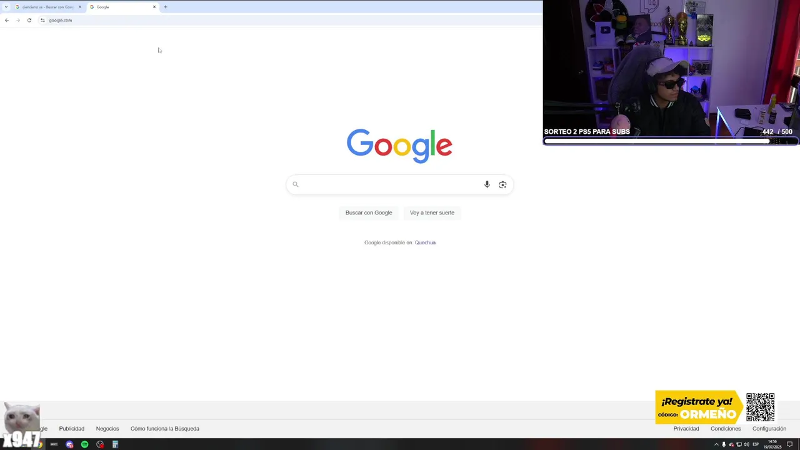
Task: Click the Google logo
Action: click(x=399, y=146)
